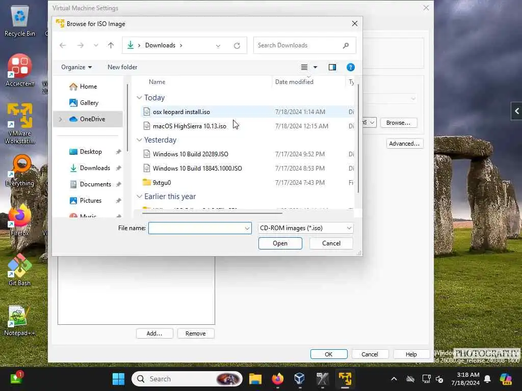Click Advanced... in Virtual Machine Settings

click(x=404, y=144)
